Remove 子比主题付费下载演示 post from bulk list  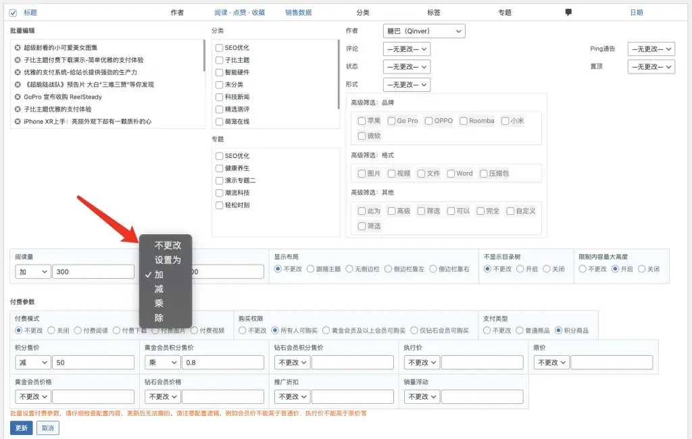click(18, 60)
